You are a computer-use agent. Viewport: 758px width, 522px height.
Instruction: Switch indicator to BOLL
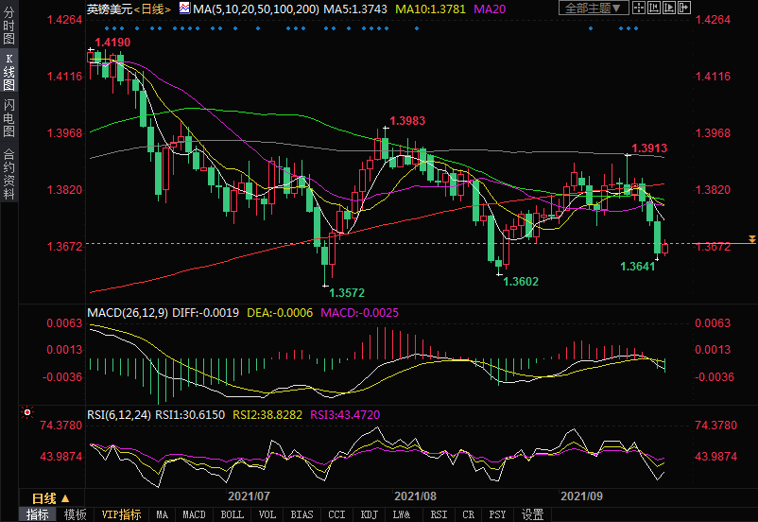[232, 514]
